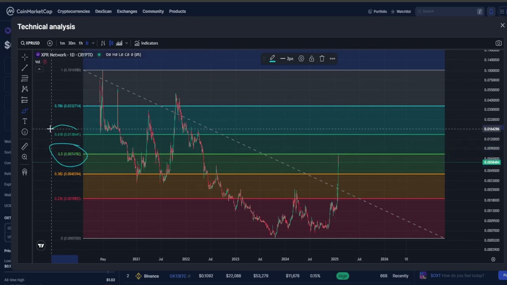
Task: Click the 2025 label on time axis
Action: [335, 259]
